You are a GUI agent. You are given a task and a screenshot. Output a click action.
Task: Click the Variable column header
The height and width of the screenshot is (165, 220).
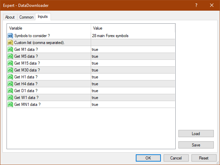pyautogui.click(x=48, y=28)
